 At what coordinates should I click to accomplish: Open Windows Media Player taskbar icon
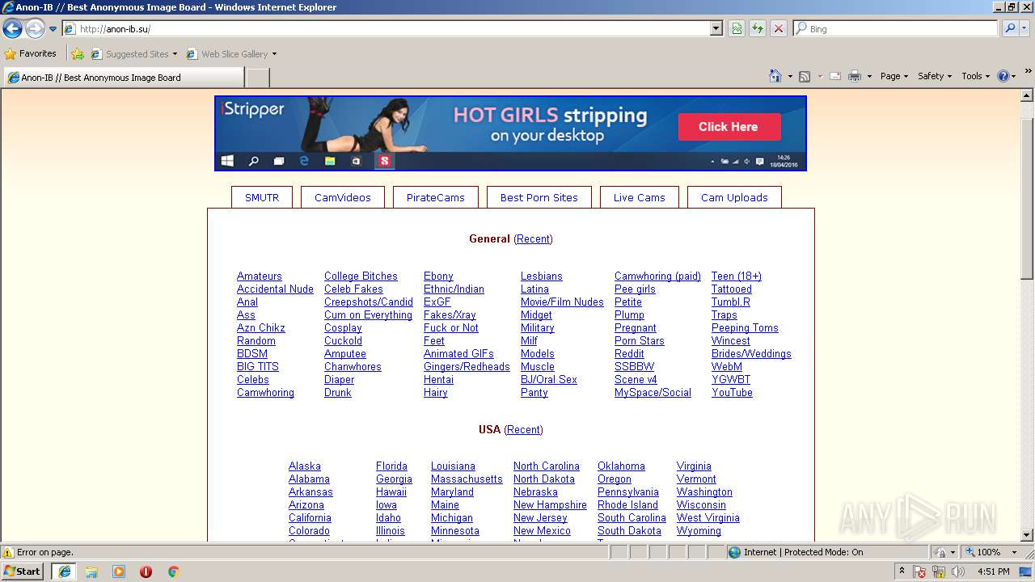[119, 571]
